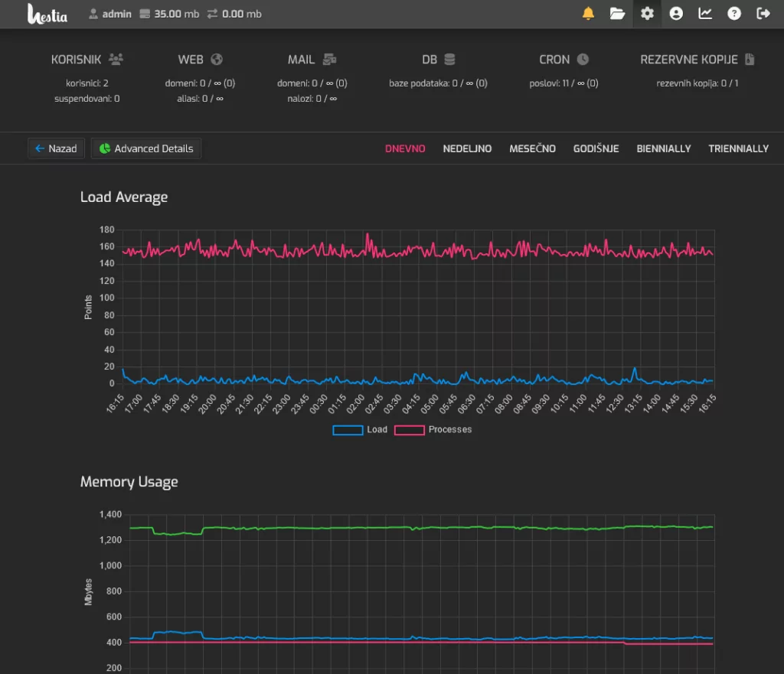Click the admin user icon
Screen dimensions: 784x674
point(93,14)
